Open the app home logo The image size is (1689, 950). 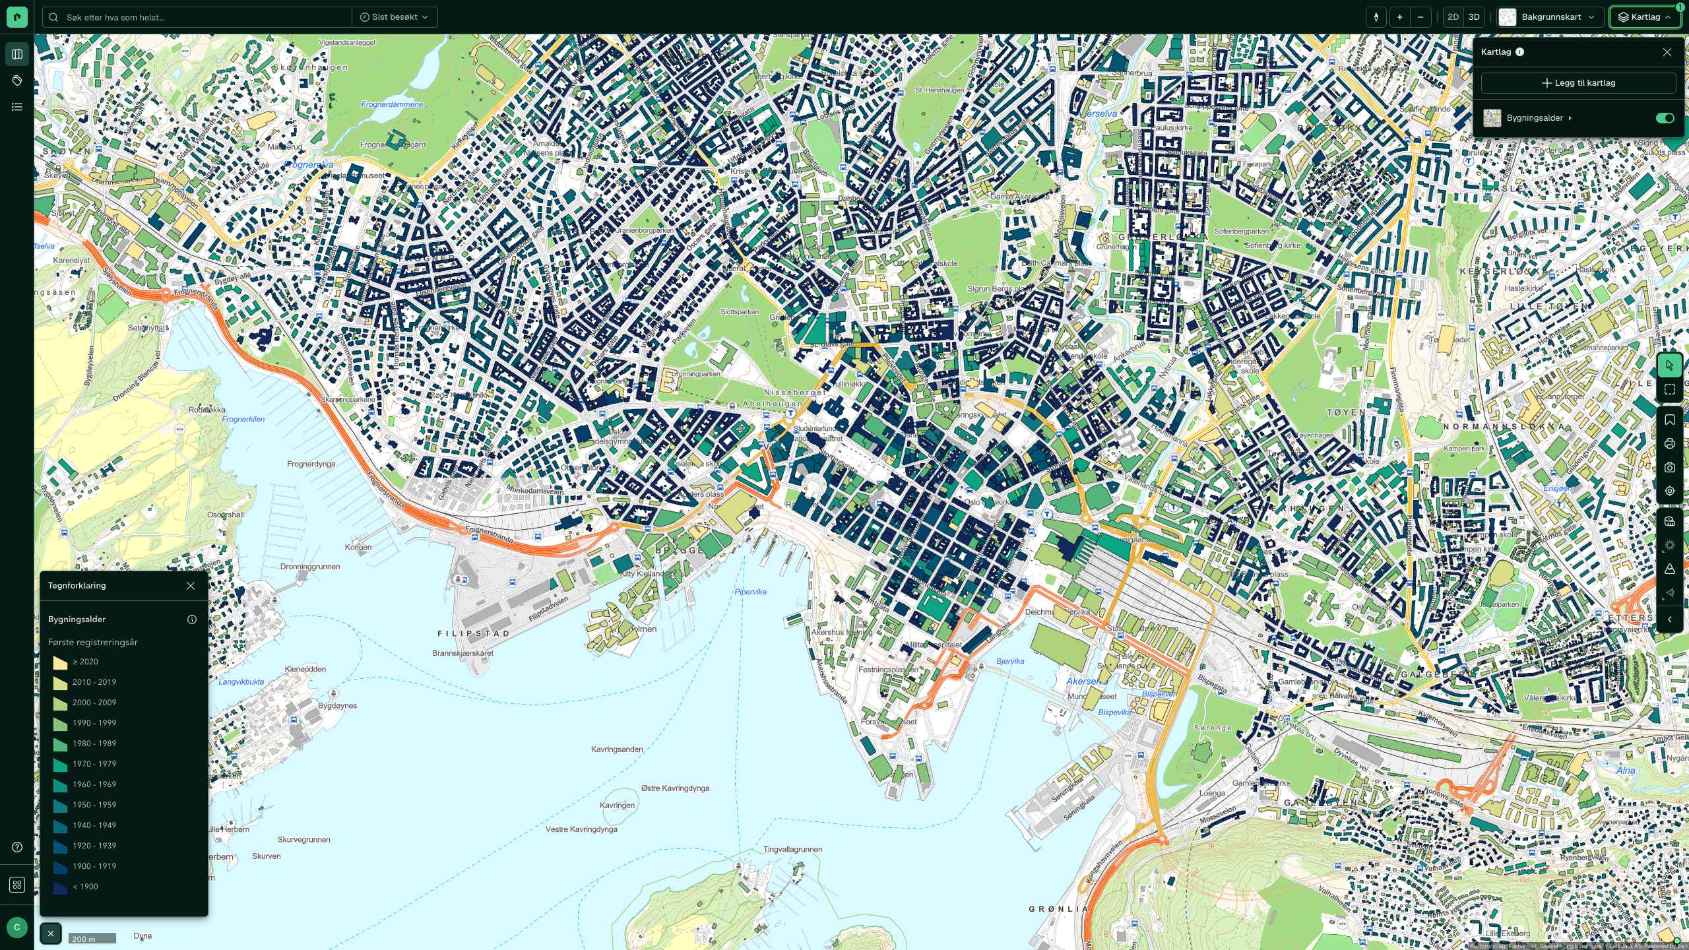(17, 17)
